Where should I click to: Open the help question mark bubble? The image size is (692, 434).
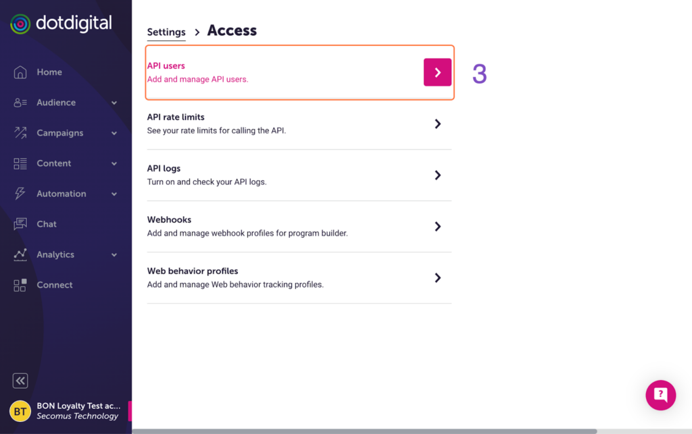click(660, 395)
